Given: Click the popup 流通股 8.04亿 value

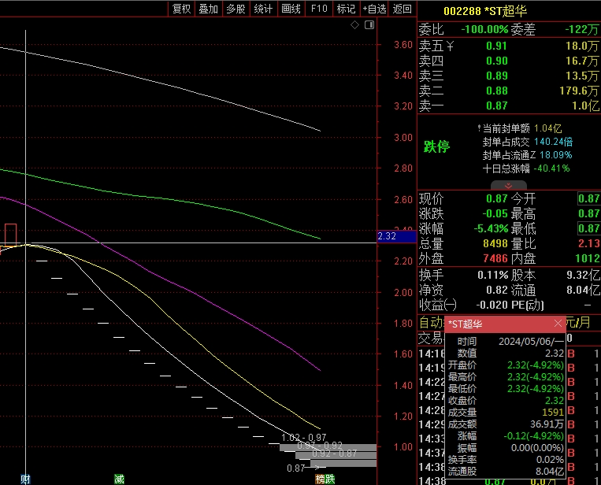Looking at the screenshot, I should [x=550, y=471].
